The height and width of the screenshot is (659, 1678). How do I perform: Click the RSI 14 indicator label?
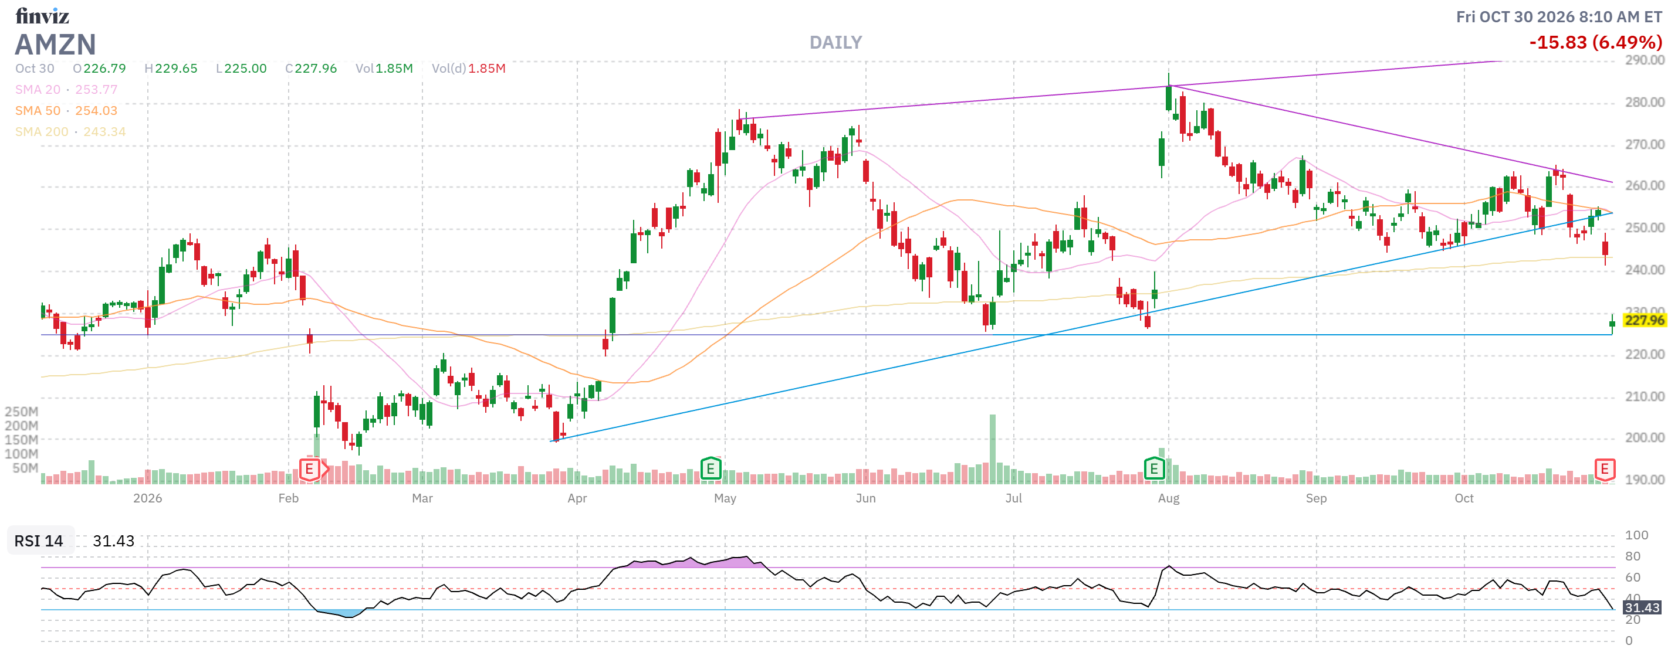pos(39,541)
